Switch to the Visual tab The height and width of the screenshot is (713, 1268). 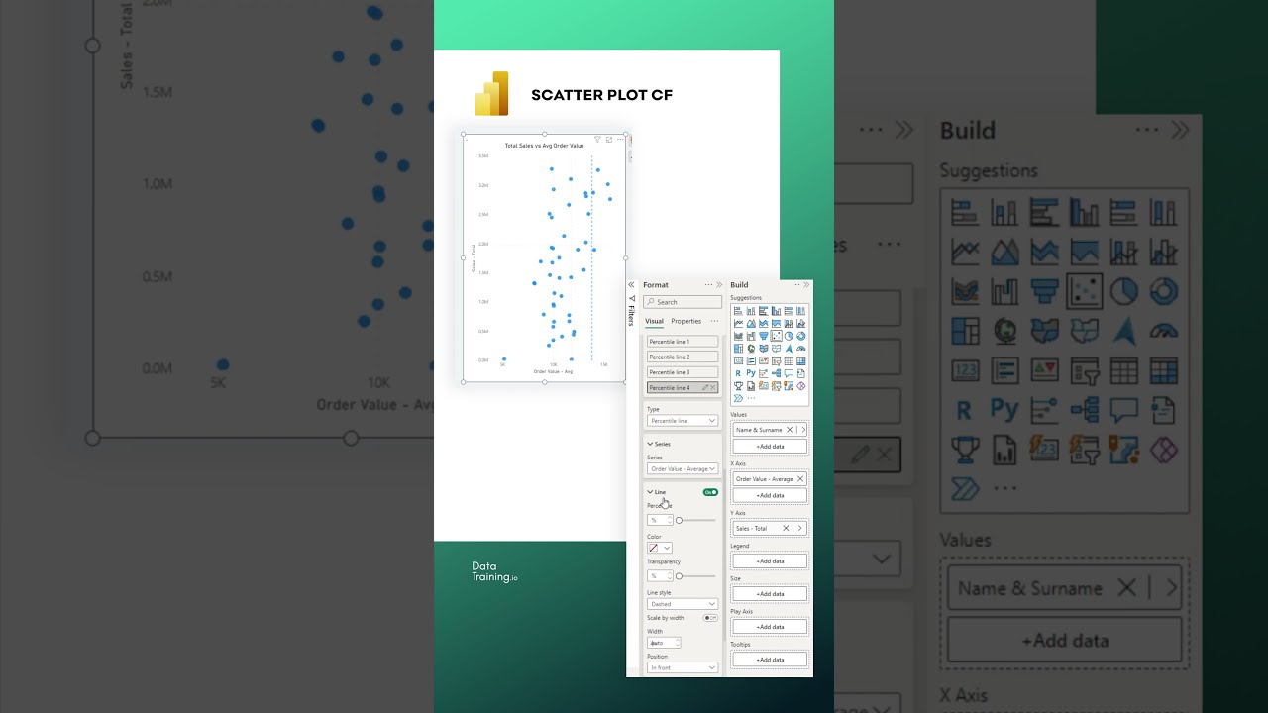[x=654, y=321]
